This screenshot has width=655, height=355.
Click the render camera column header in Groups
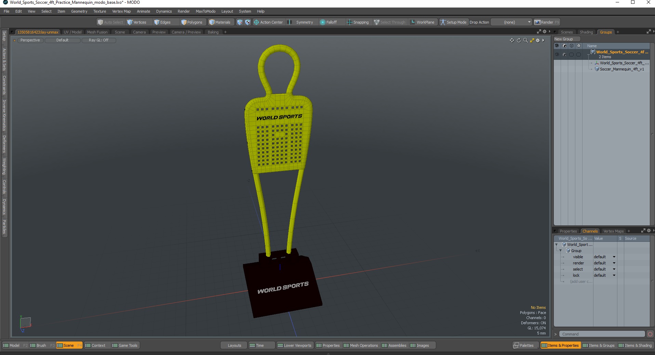click(564, 46)
